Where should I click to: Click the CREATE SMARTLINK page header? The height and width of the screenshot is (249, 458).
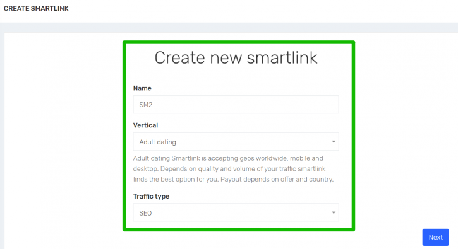[x=36, y=8]
